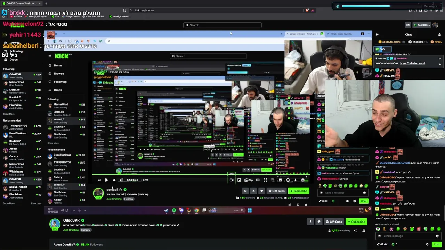Select the OdedSVR Stream browser tab
Viewport: 445px width, 250px height.
click(21, 3)
